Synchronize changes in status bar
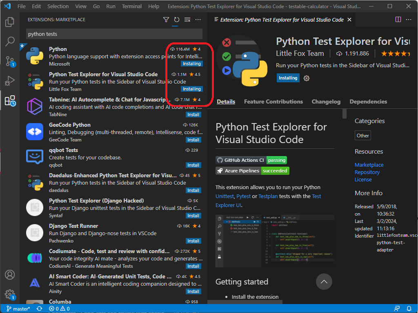Viewport: 418px width, 313px height. pyautogui.click(x=40, y=309)
